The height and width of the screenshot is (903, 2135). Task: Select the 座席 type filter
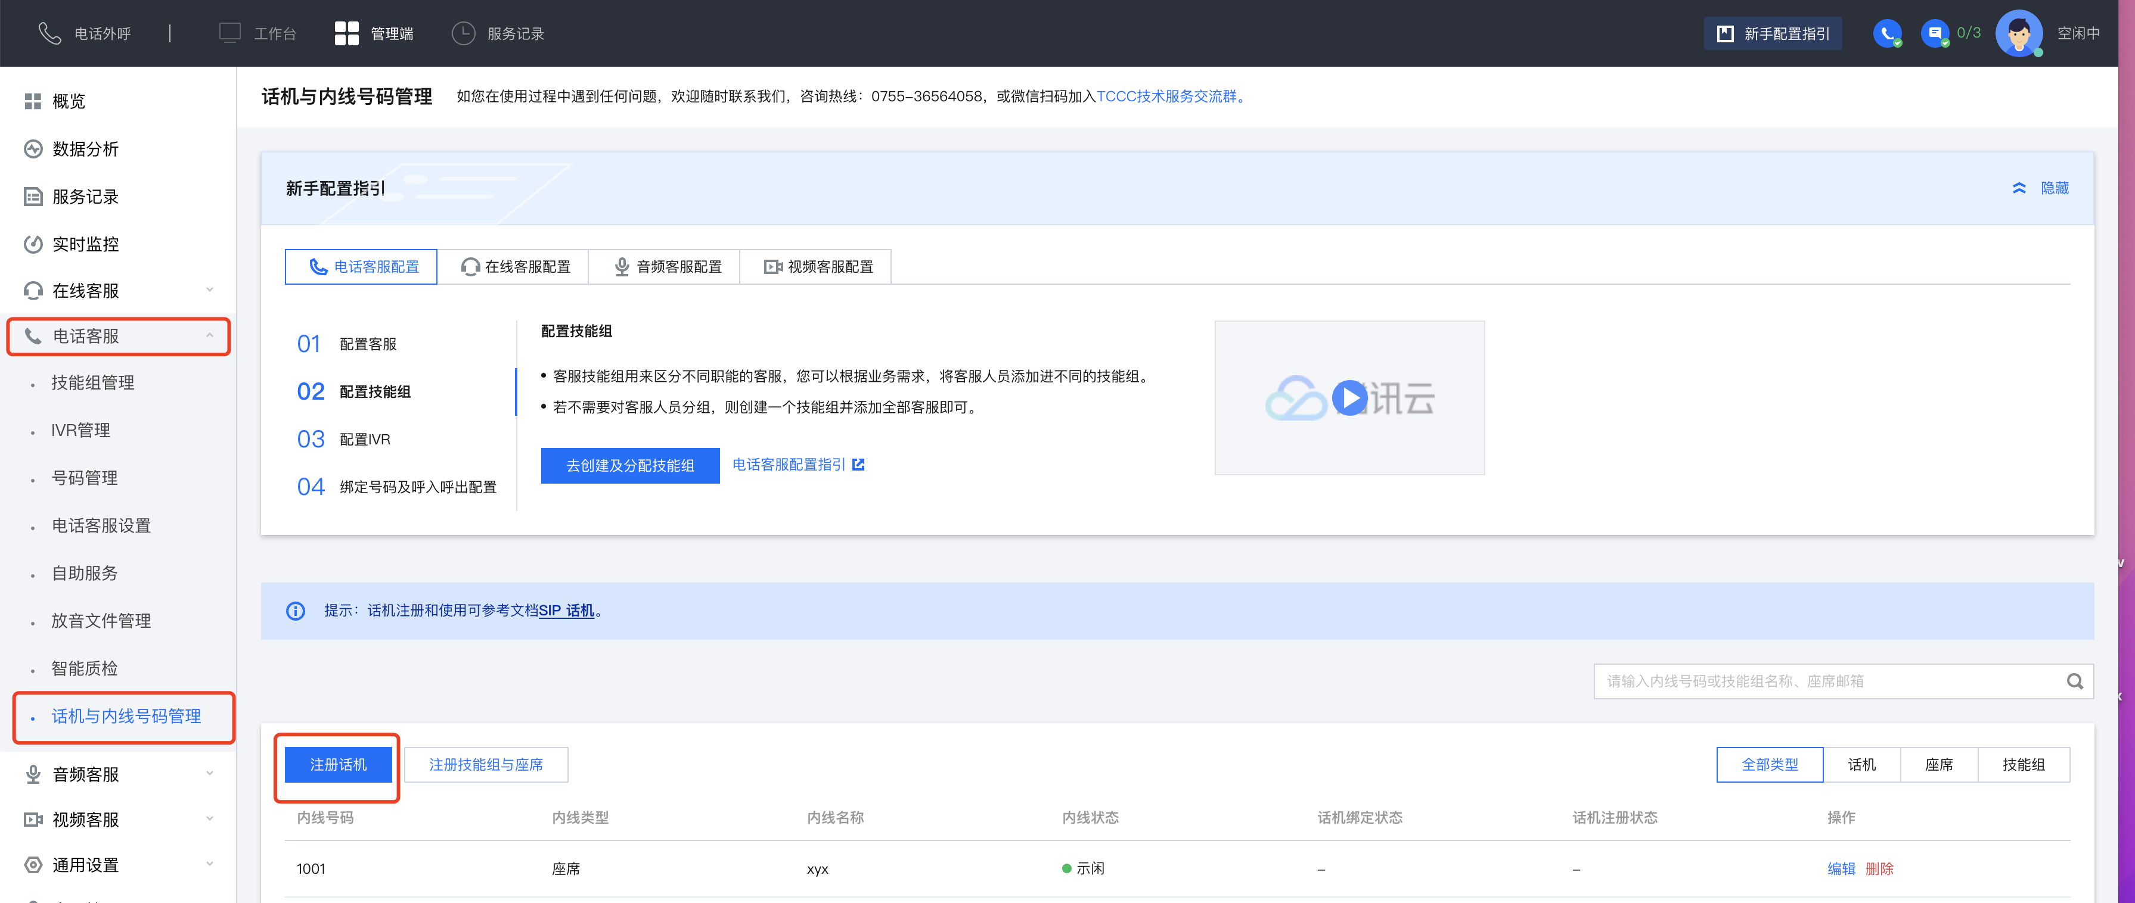[x=1938, y=765]
